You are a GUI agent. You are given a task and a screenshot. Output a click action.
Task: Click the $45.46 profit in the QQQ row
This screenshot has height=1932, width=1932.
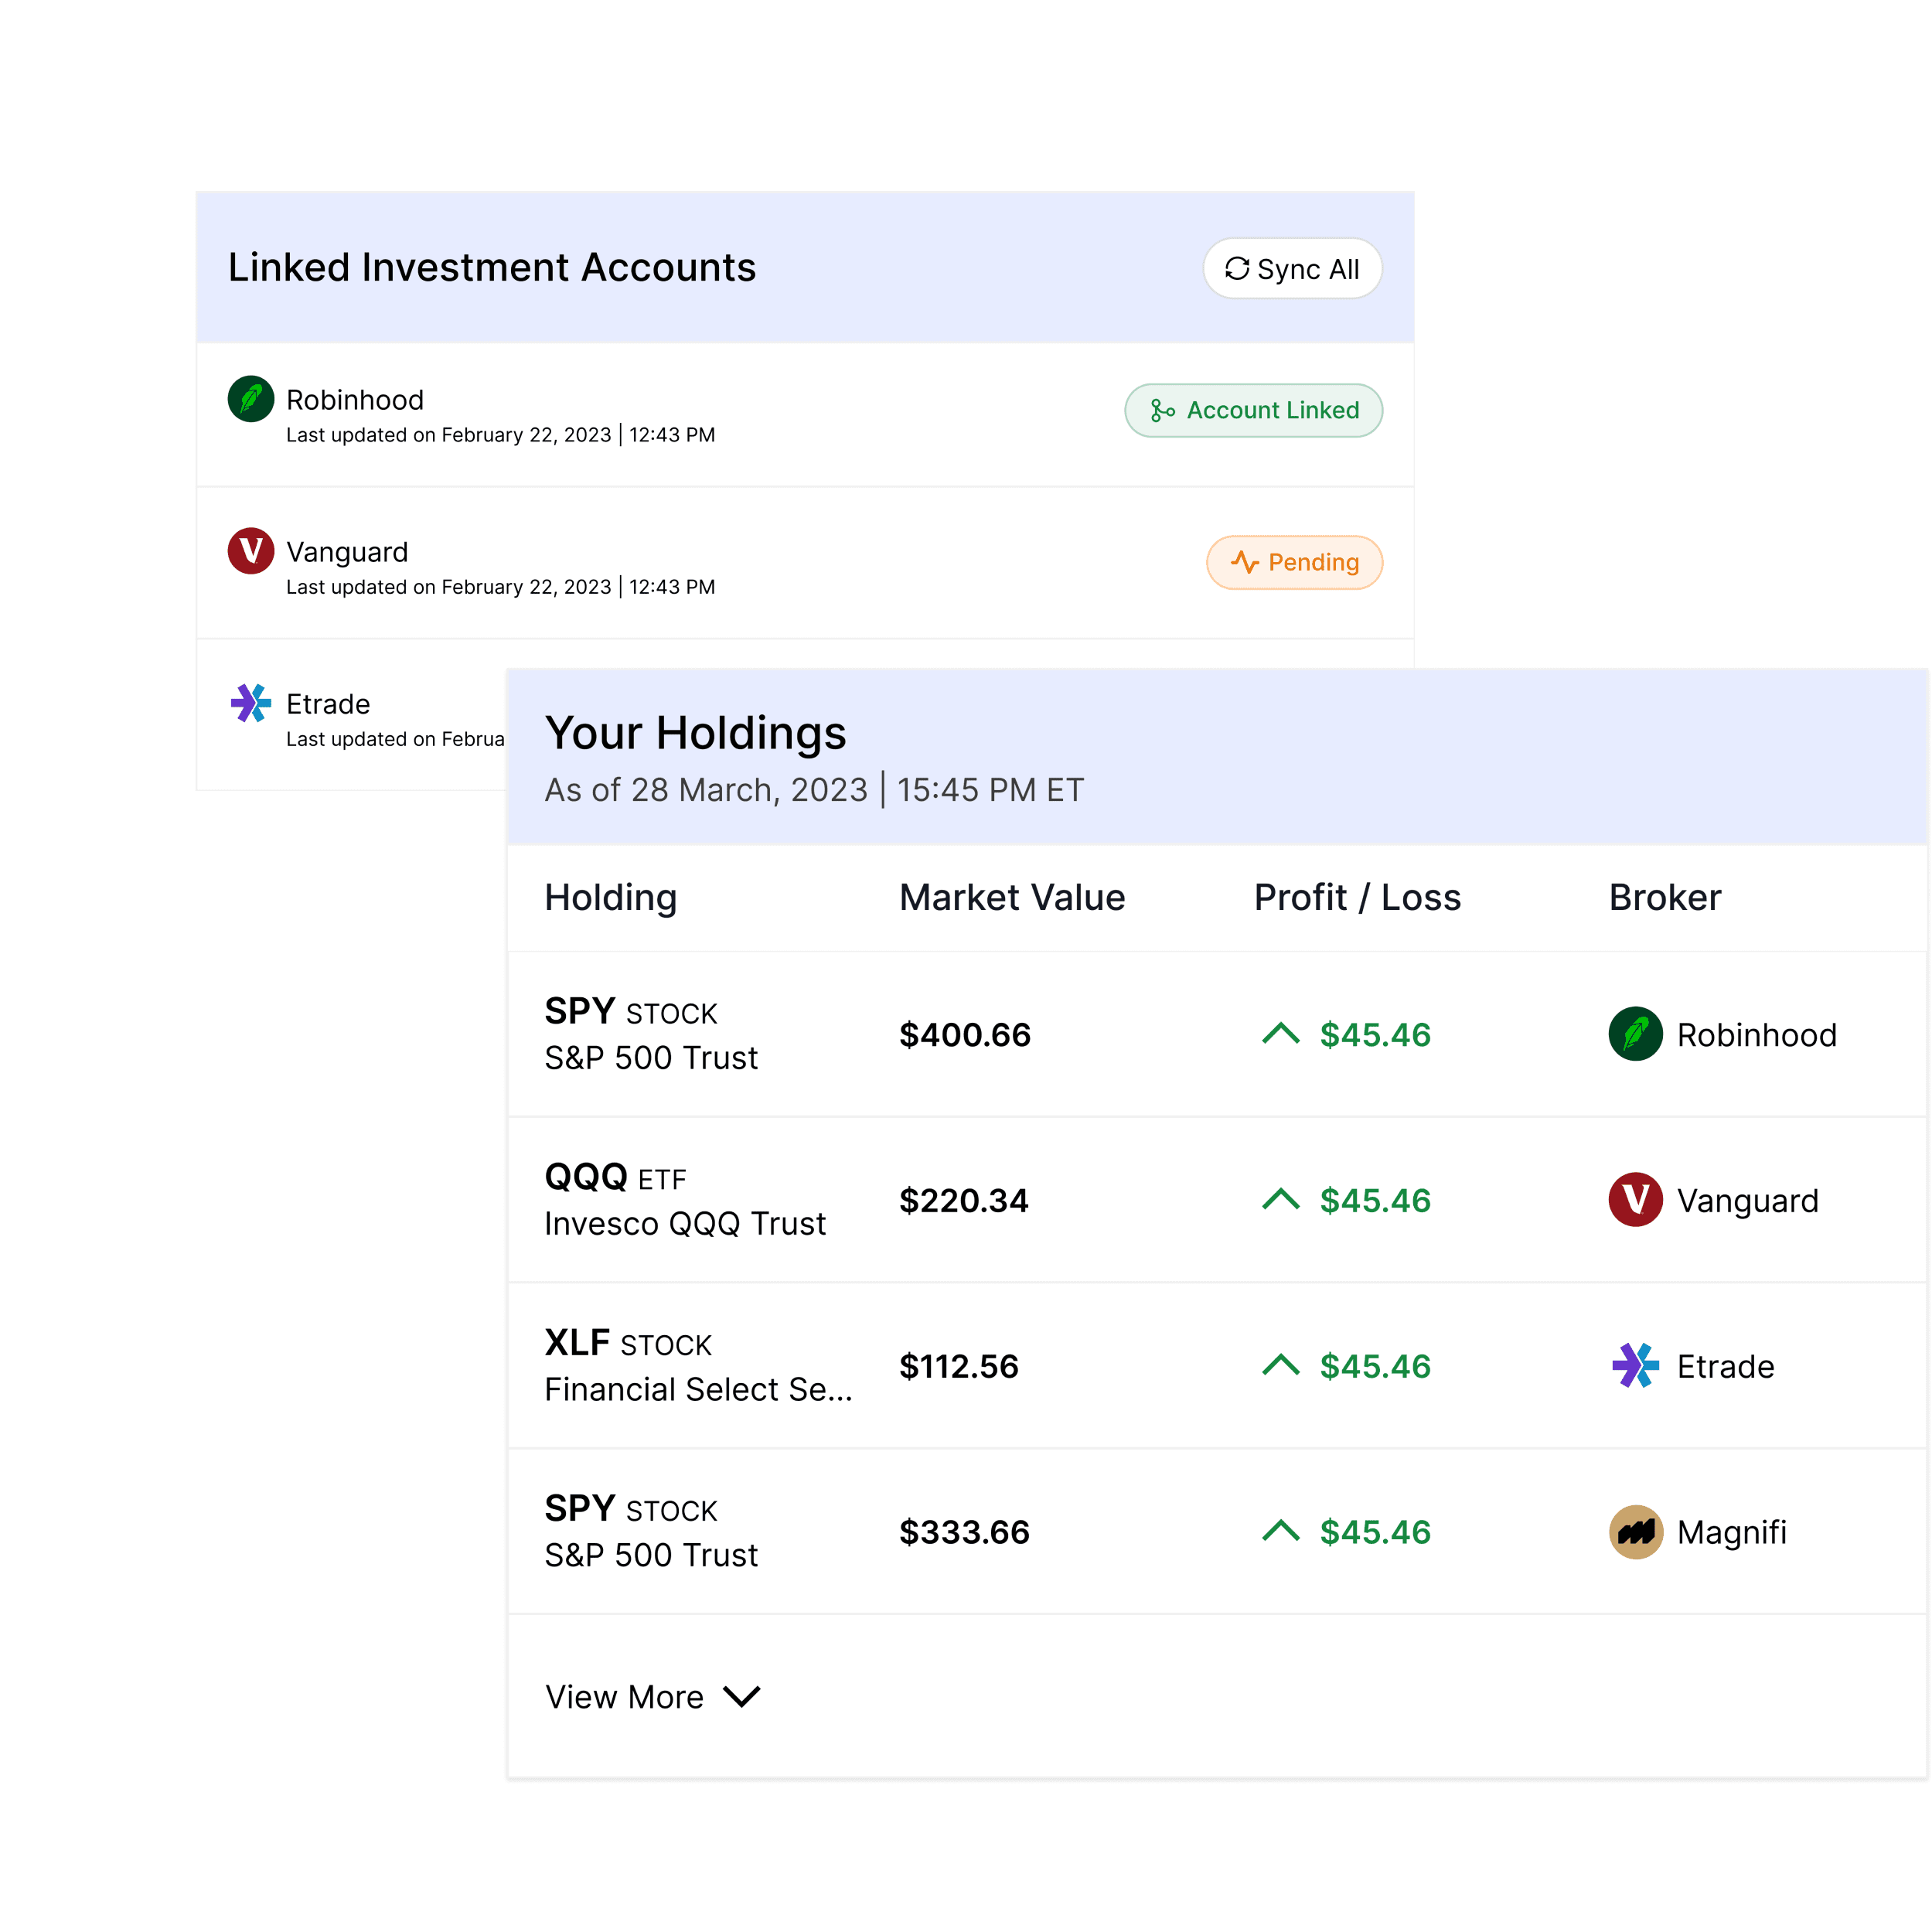point(1375,1201)
